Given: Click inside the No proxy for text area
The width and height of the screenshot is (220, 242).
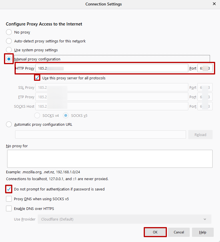Looking at the screenshot, I should click(110, 159).
